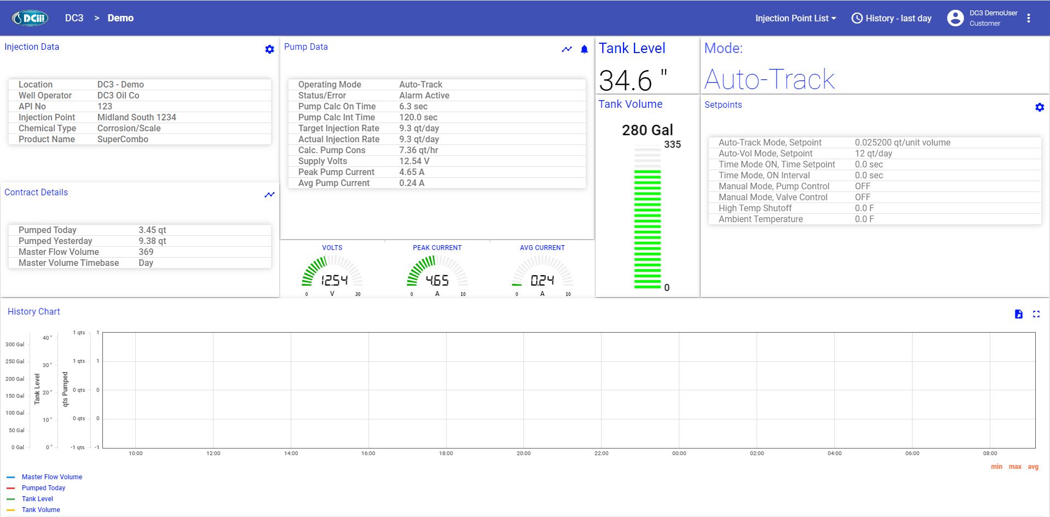Select the Pumped Today row
Image resolution: width=1050 pixels, height=517 pixels.
pos(140,230)
